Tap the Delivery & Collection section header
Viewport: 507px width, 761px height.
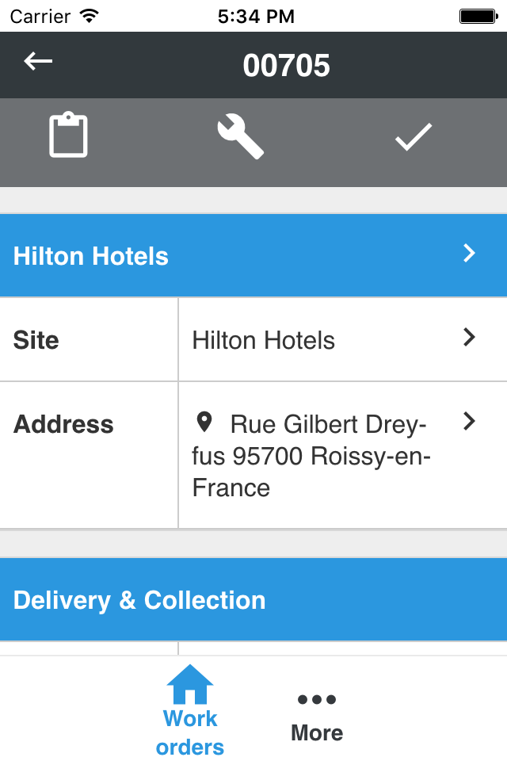[x=253, y=600]
